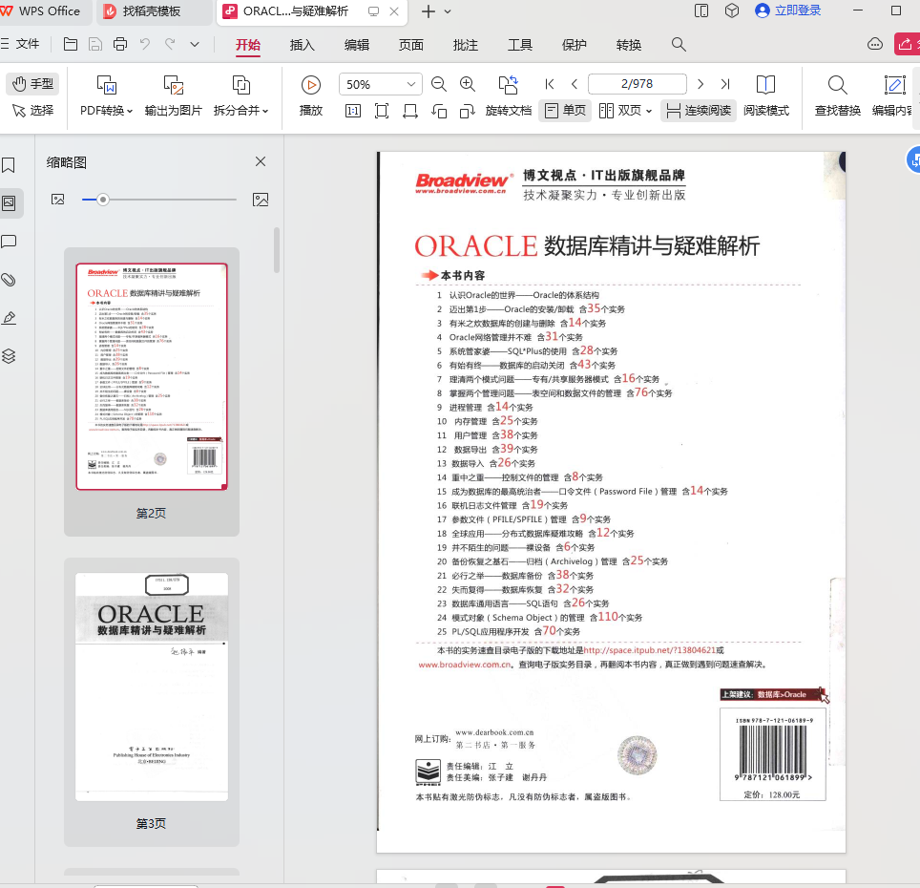Viewport: 920px width, 888px height.
Task: Switch to the 转换 ribbon tab
Action: point(628,45)
